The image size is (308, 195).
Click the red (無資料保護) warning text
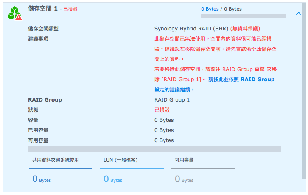245,29
